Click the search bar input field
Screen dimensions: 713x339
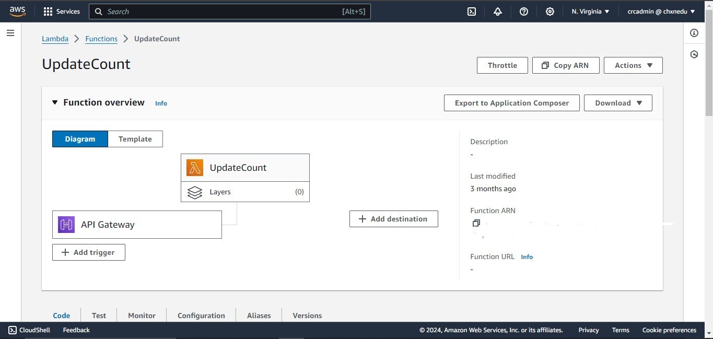coord(230,11)
